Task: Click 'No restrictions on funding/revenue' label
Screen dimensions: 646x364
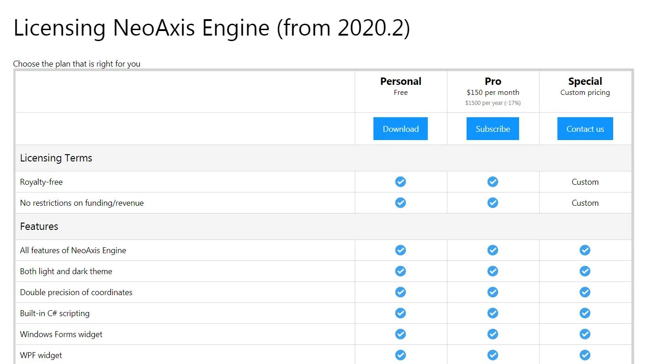Action: (x=82, y=203)
